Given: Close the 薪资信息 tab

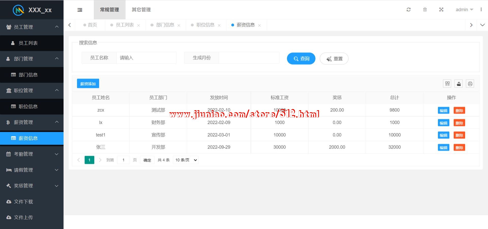Looking at the screenshot, I should (x=260, y=25).
